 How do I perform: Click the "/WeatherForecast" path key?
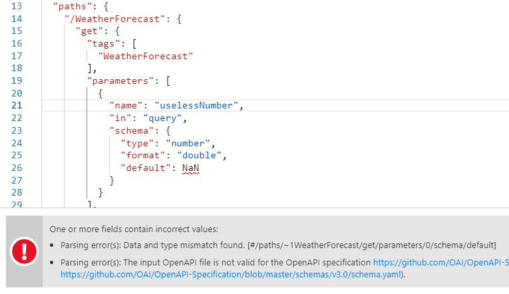point(115,19)
